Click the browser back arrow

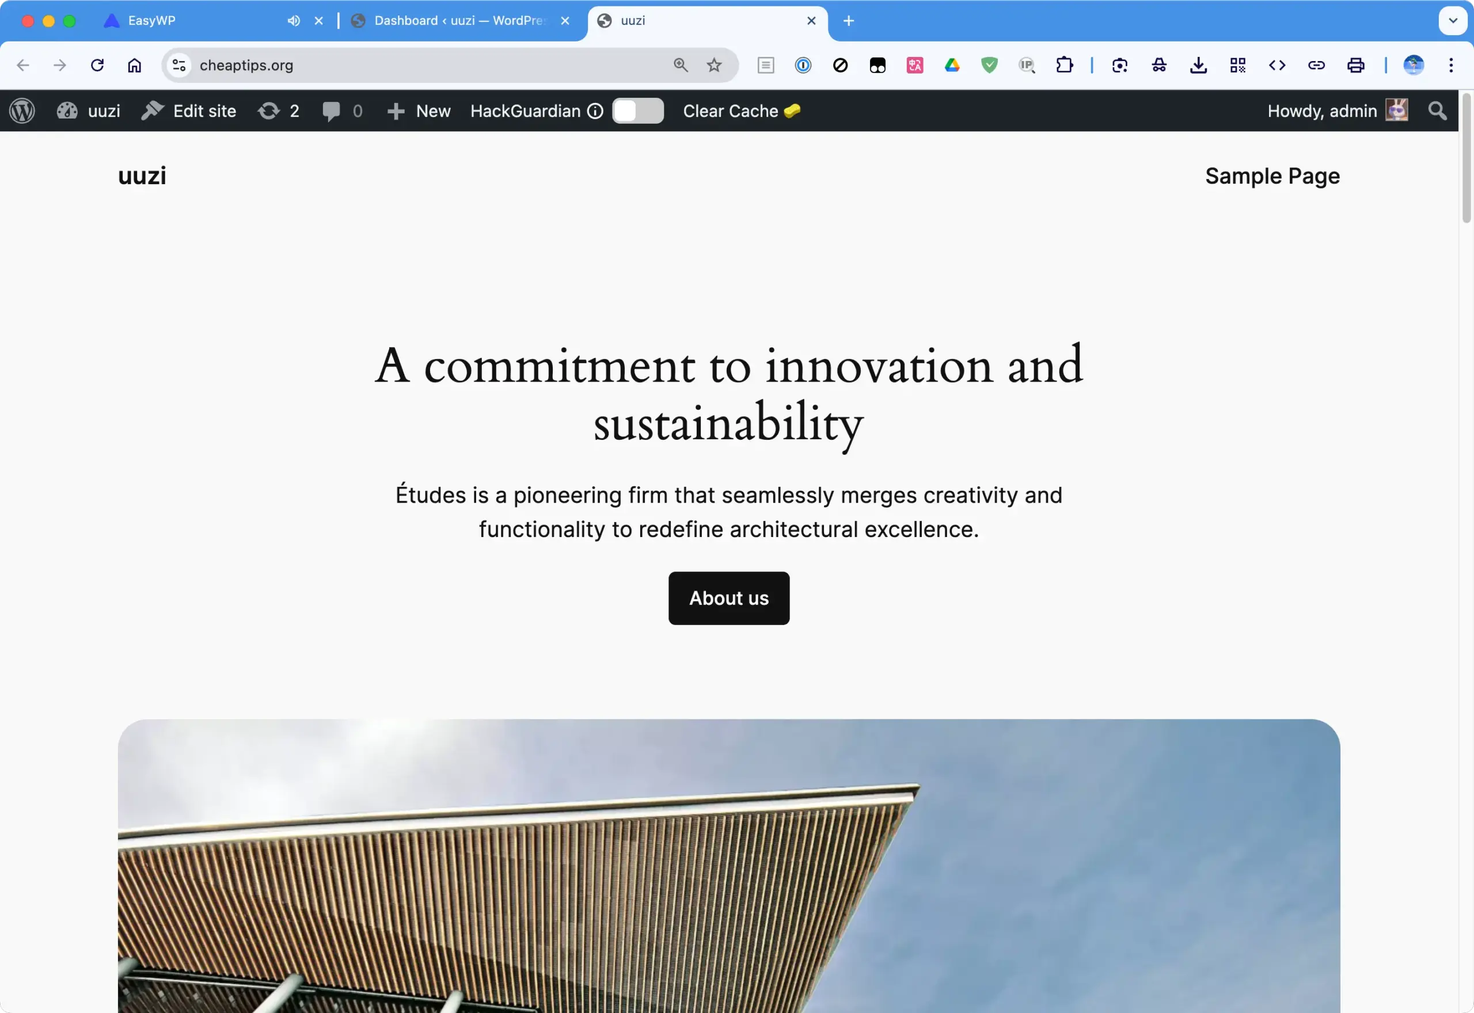coord(23,66)
